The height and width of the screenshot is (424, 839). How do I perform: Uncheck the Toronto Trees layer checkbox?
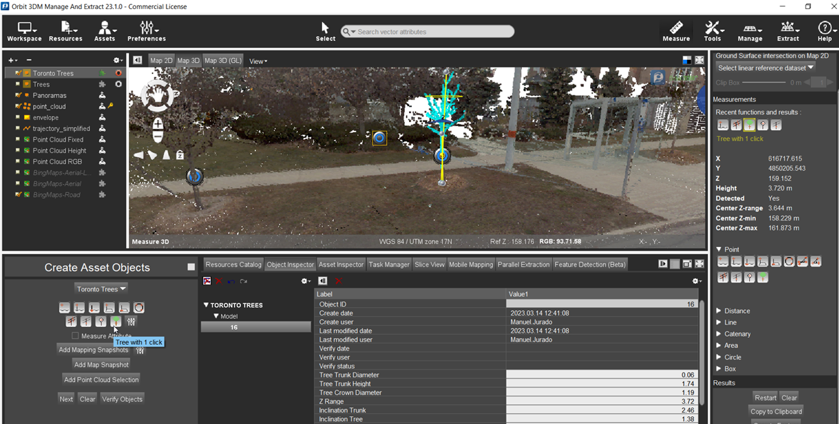pos(18,73)
